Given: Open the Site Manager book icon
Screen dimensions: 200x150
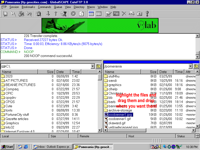Looking at the screenshot, I should (5, 14).
